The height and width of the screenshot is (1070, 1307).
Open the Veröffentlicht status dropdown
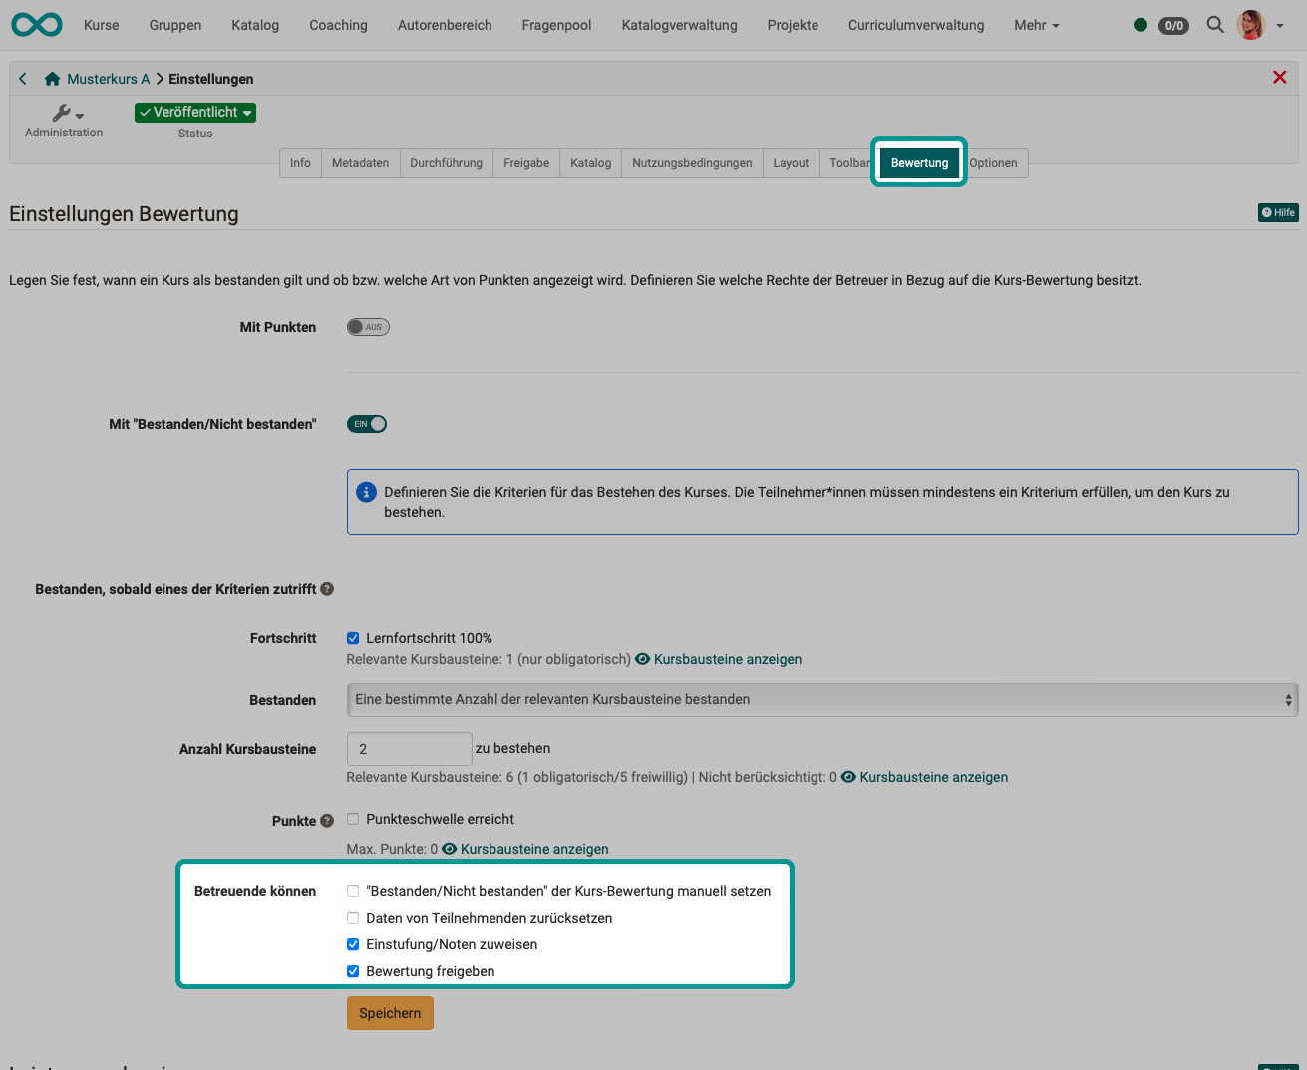[x=194, y=113]
